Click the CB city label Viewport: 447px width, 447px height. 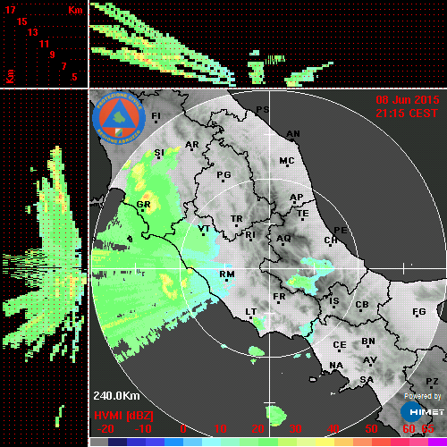pos(362,305)
